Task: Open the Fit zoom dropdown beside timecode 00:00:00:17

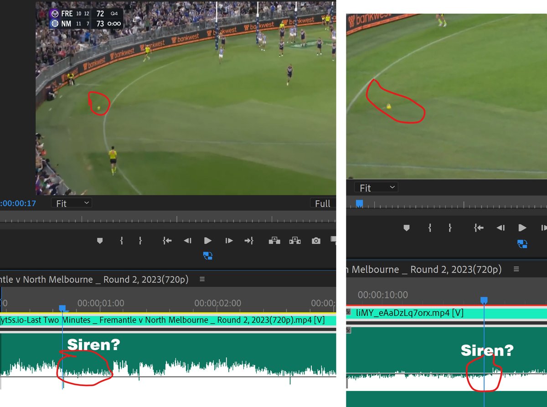Action: point(72,203)
